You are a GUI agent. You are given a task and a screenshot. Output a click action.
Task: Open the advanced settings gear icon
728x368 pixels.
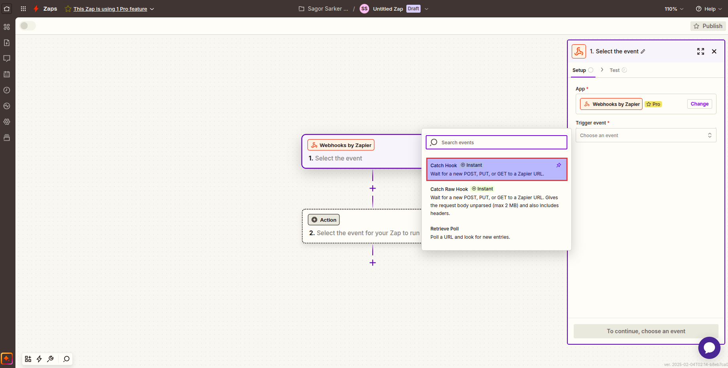coord(7,122)
